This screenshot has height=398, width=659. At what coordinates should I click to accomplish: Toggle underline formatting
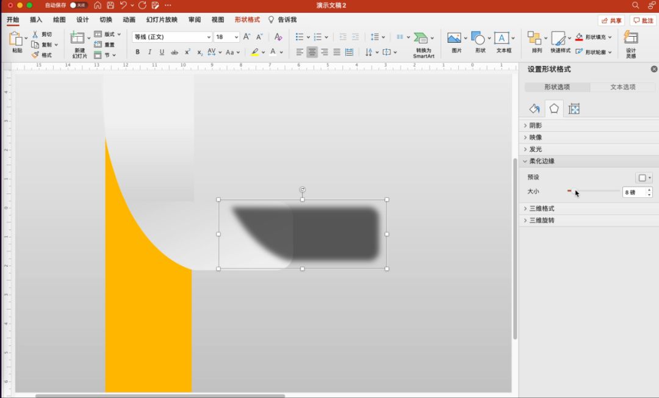pyautogui.click(x=162, y=52)
